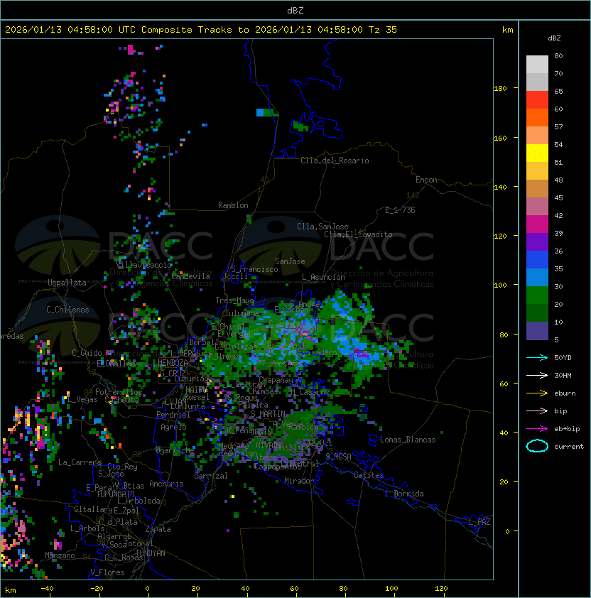Image resolution: width=591 pixels, height=598 pixels.
Task: Click the 180 km vertical axis label
Action: pos(500,89)
